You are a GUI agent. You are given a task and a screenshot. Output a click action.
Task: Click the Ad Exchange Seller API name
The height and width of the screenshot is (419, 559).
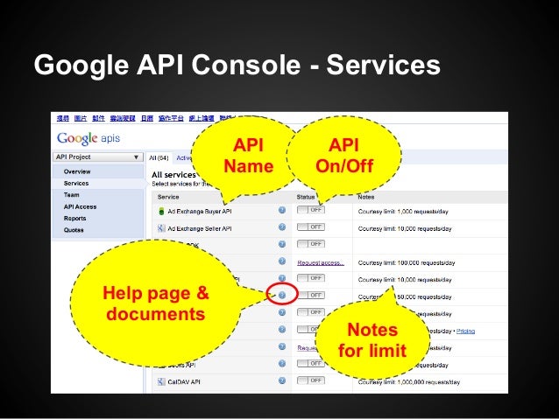coord(200,228)
